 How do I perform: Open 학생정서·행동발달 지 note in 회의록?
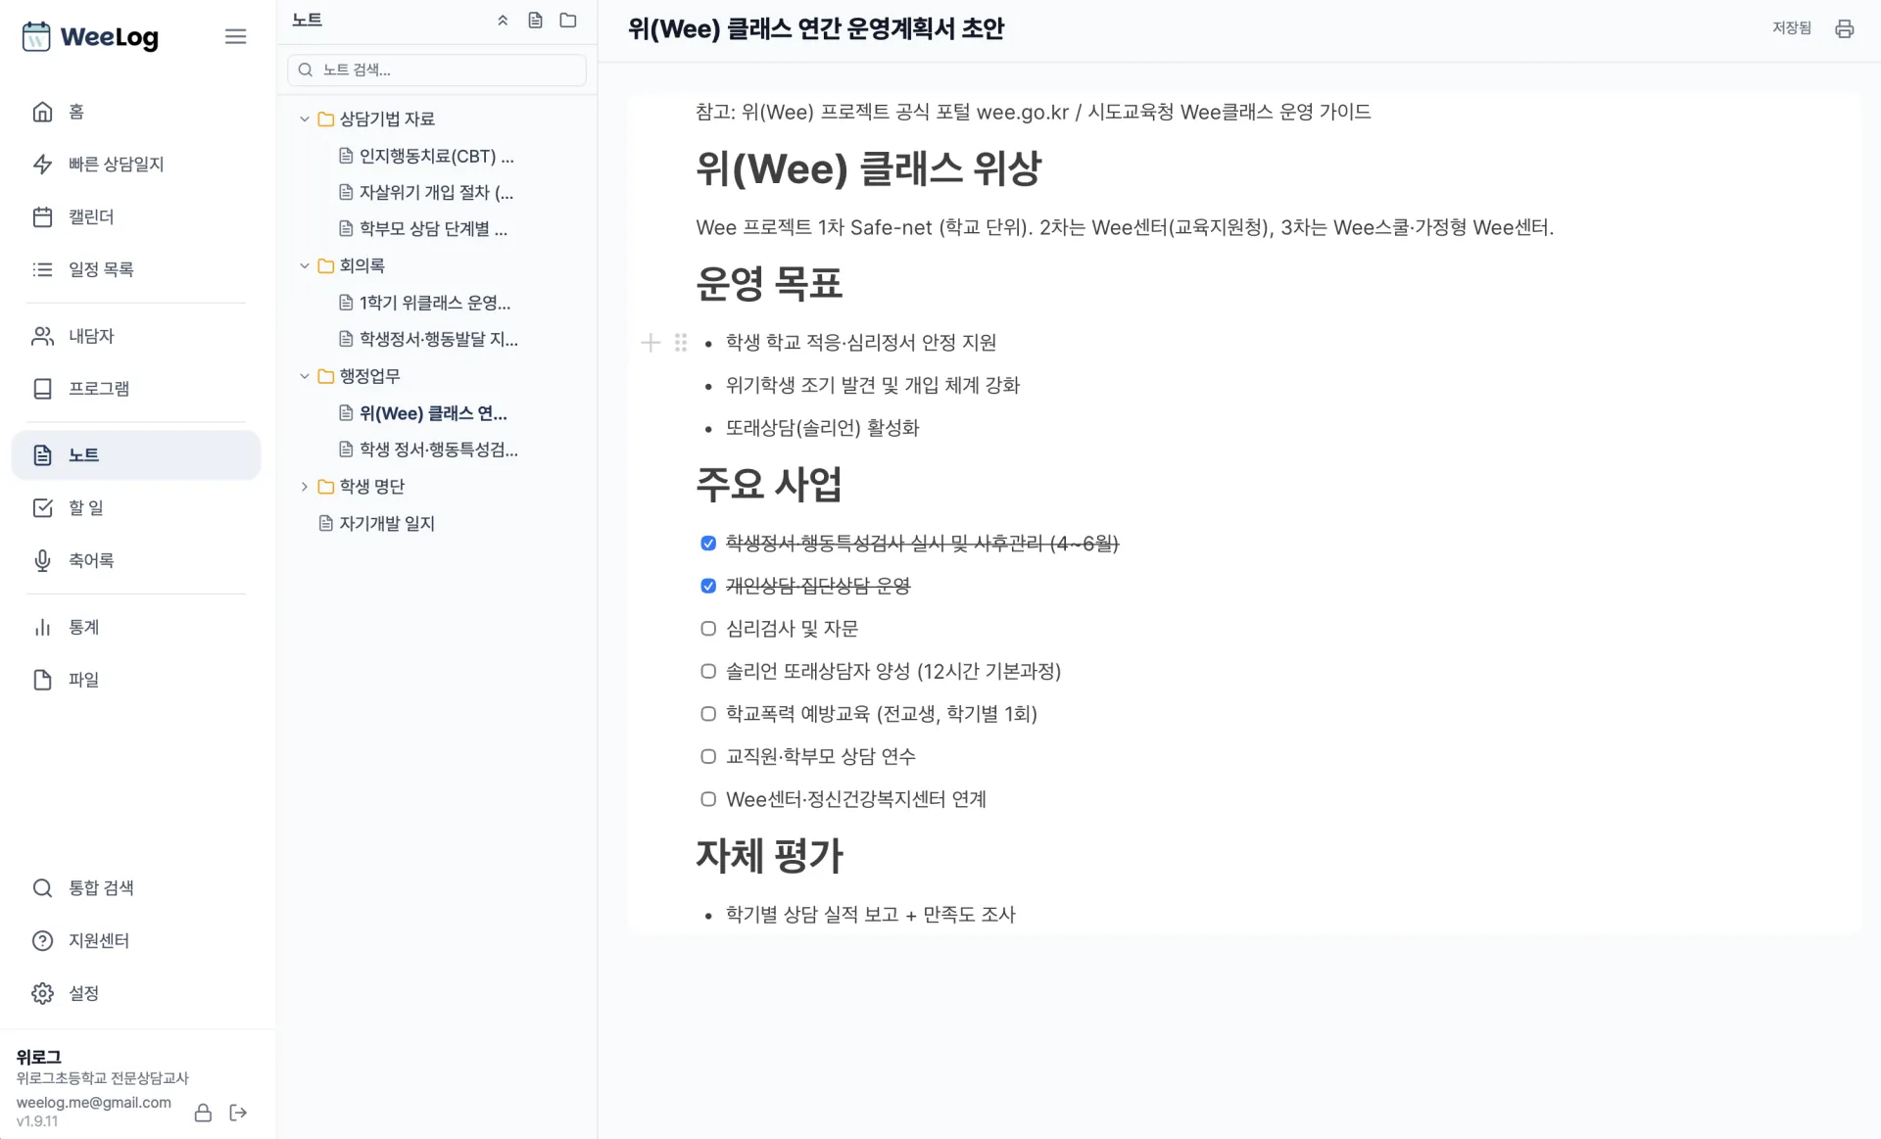pyautogui.click(x=437, y=340)
